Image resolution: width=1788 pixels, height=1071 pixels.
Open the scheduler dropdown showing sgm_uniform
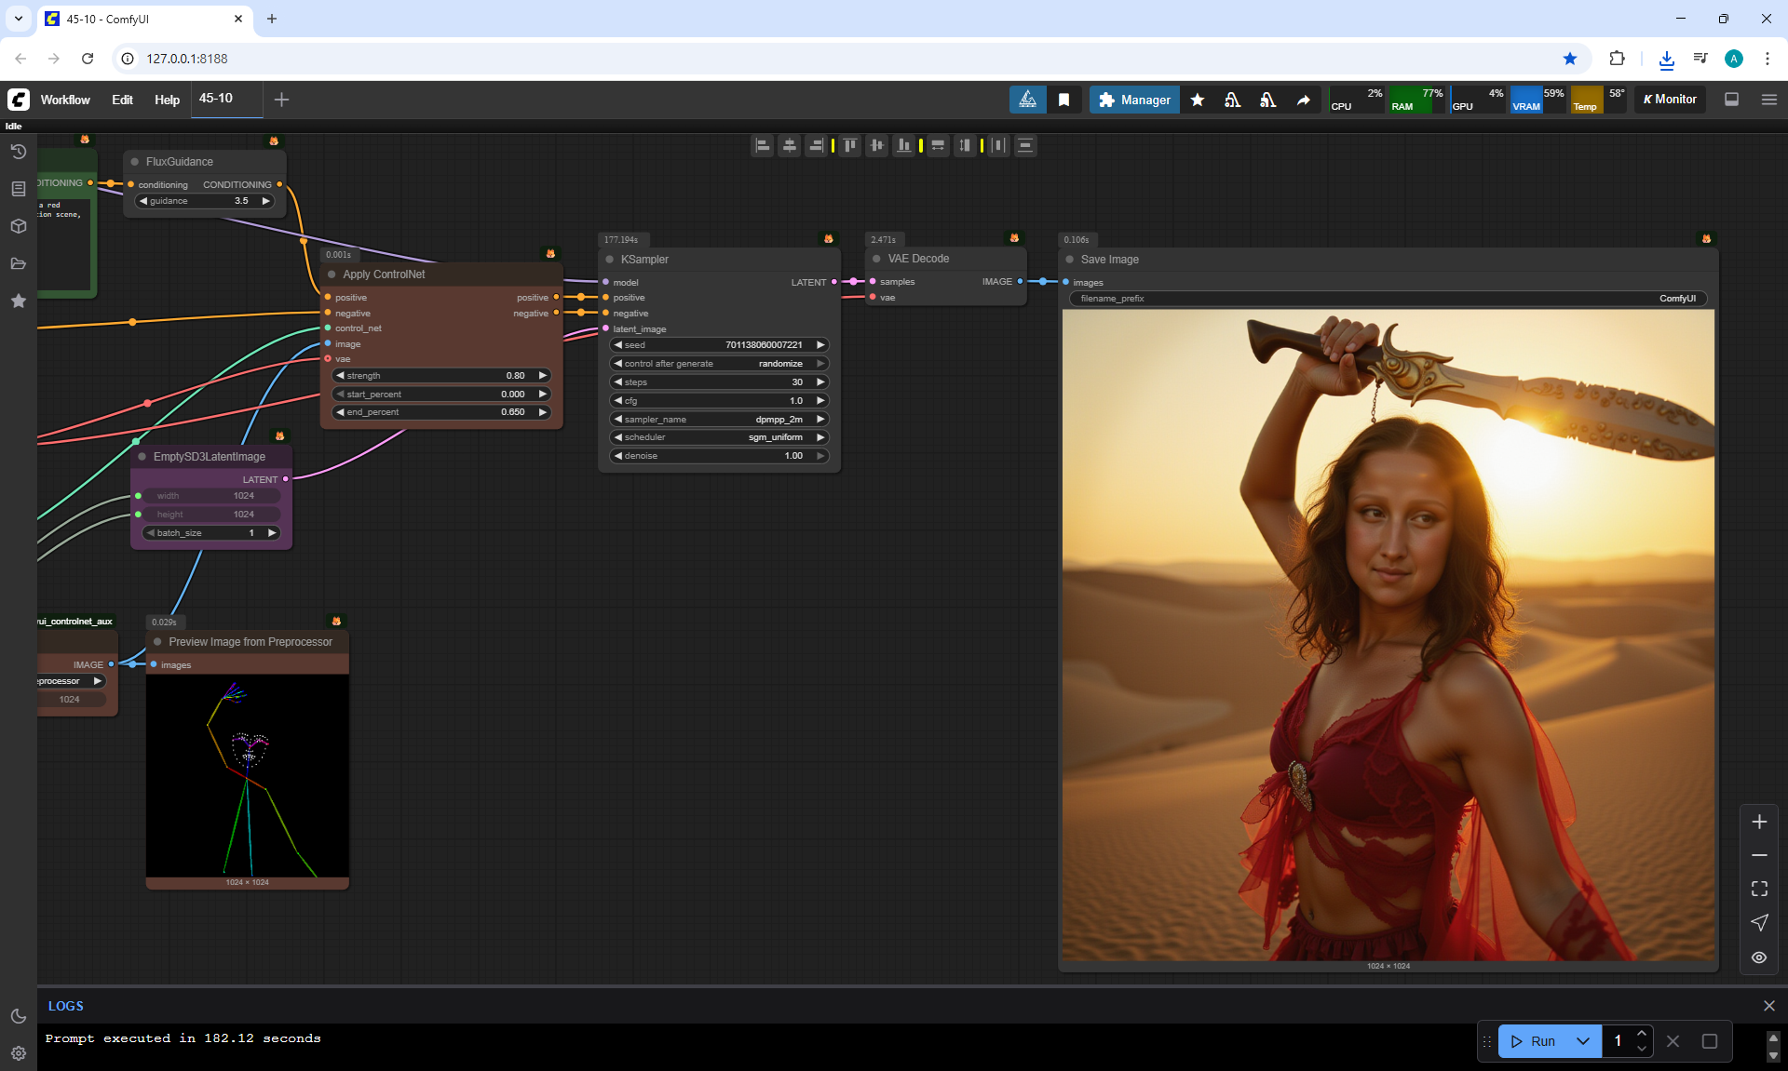[719, 437]
